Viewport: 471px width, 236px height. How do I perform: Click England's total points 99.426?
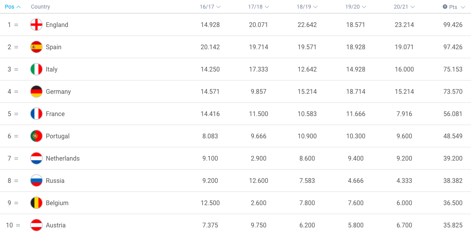coord(453,25)
